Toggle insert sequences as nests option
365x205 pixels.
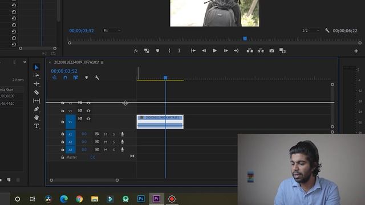[x=55, y=77]
